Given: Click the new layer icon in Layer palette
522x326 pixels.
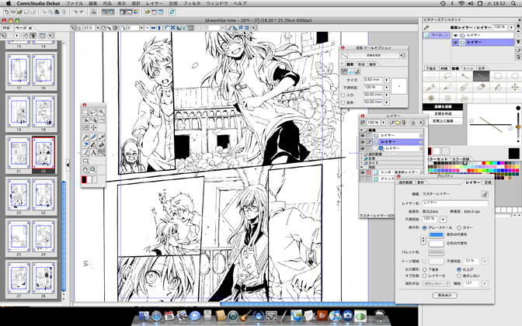Looking at the screenshot, I should tap(391, 123).
